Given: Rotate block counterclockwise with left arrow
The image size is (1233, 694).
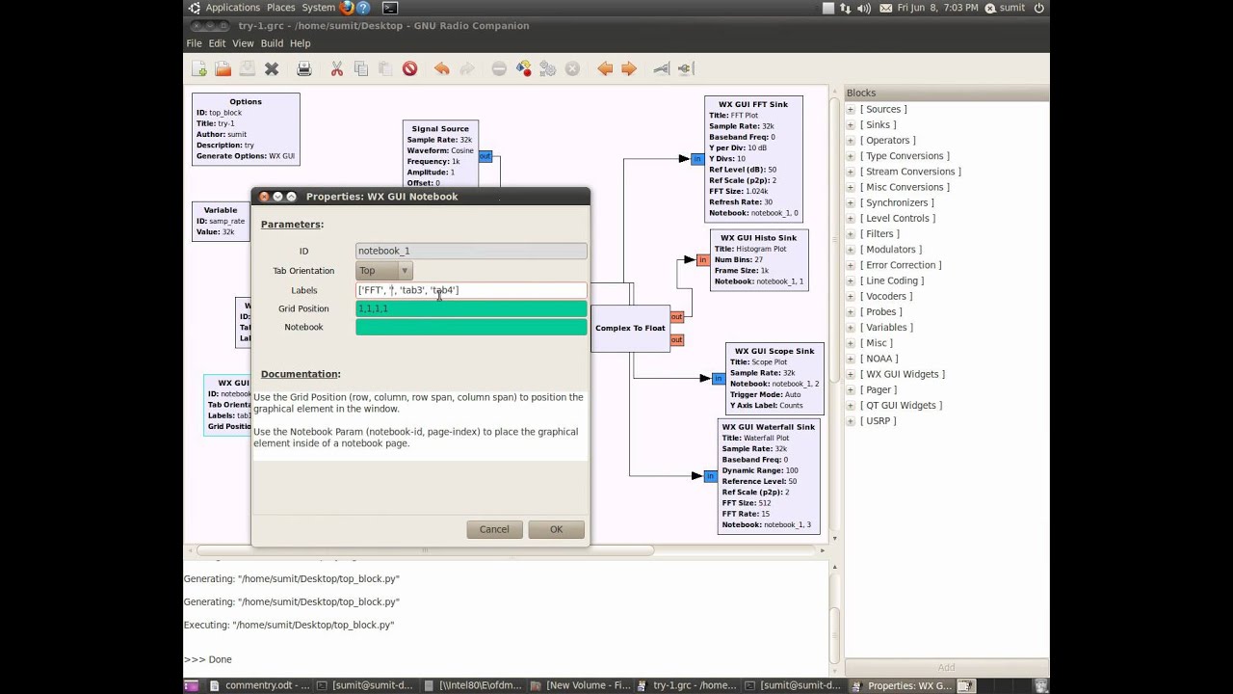Looking at the screenshot, I should coord(605,68).
